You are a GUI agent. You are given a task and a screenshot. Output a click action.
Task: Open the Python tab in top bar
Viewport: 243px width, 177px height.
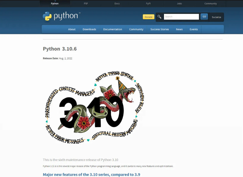tap(55, 4)
